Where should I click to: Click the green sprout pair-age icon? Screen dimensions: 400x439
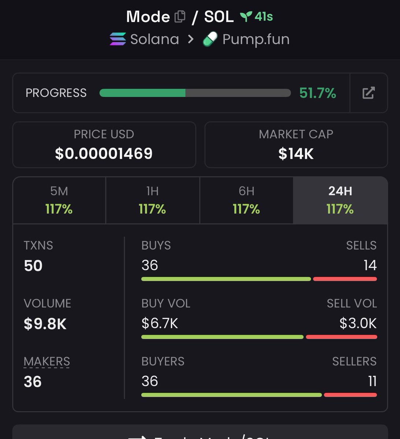coord(246,16)
